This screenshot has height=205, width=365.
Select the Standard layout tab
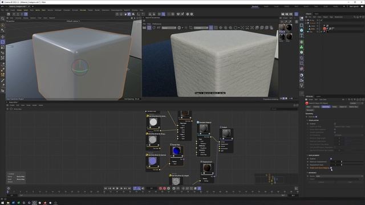click(x=255, y=6)
